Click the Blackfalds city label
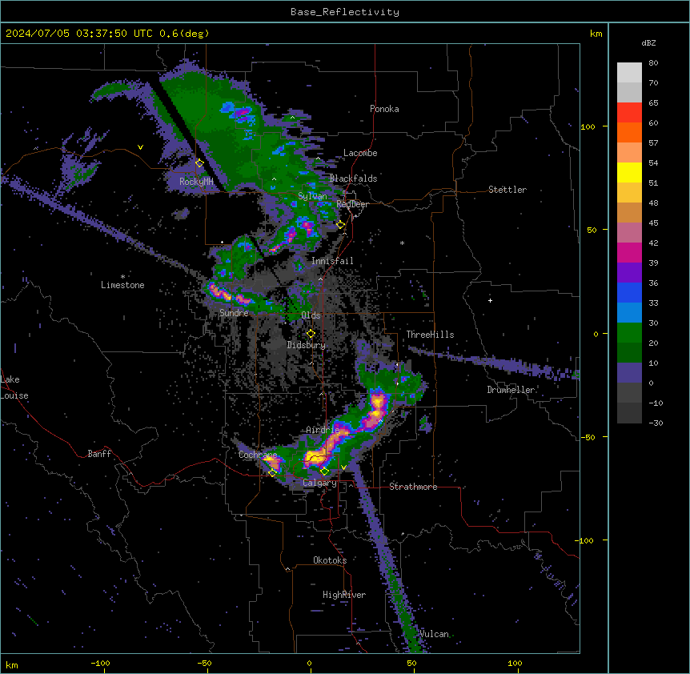The width and height of the screenshot is (690, 674). [x=353, y=179]
